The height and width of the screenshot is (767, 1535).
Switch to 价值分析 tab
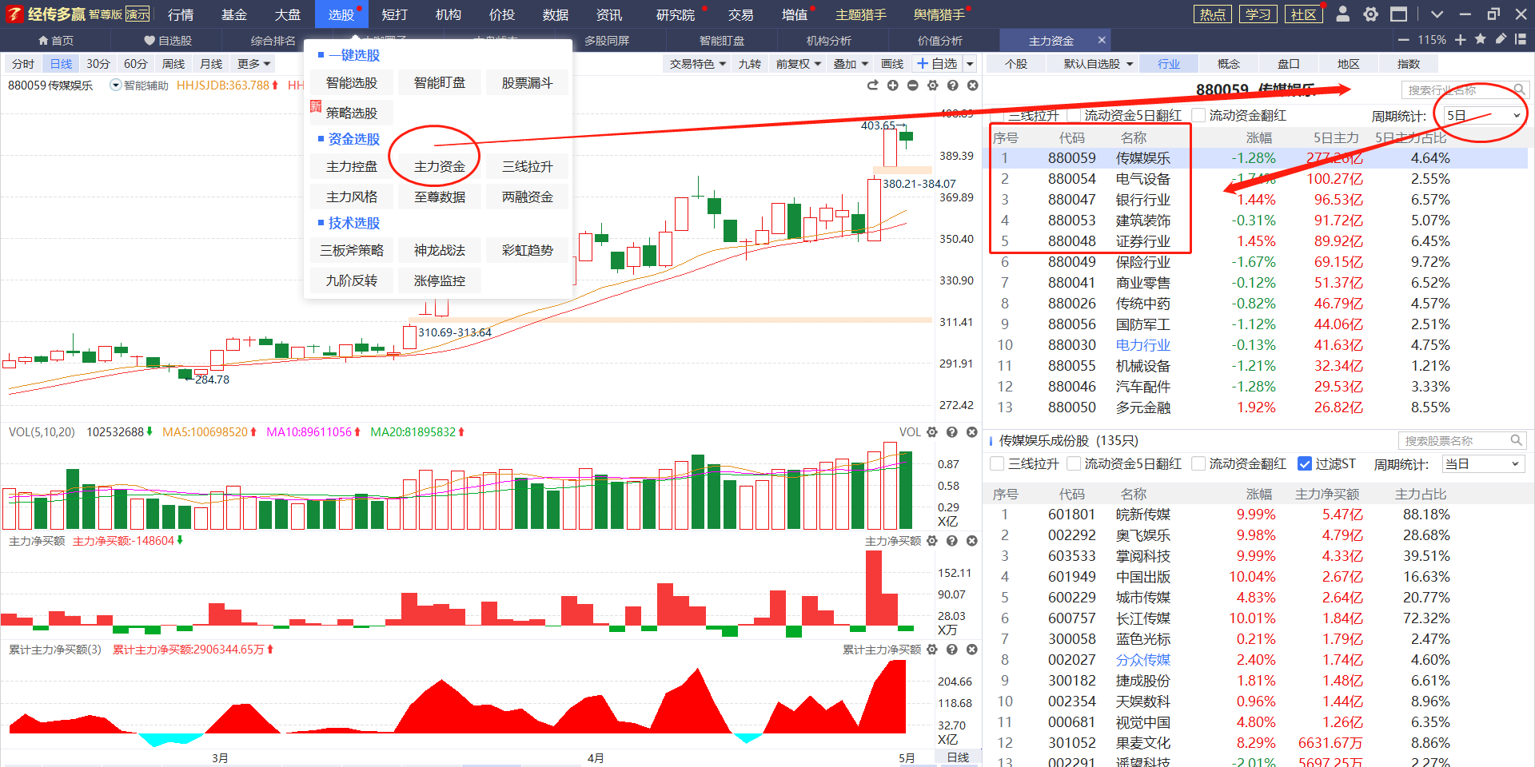tap(939, 40)
